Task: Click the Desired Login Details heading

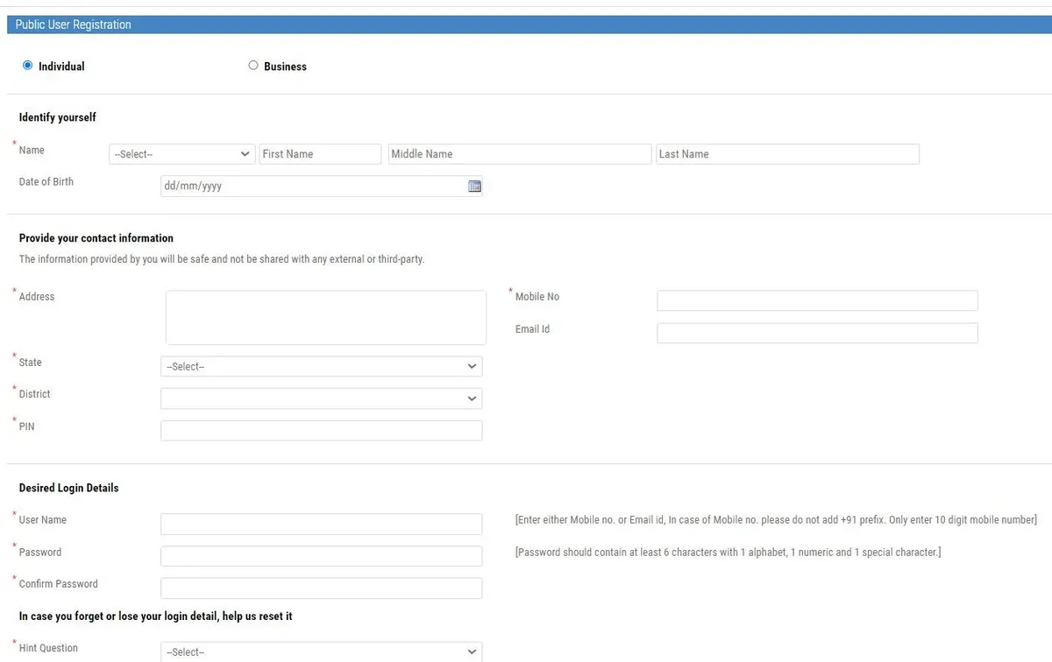Action: point(68,488)
